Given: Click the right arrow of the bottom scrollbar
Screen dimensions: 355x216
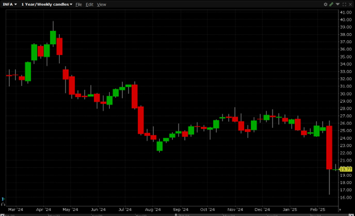Looking at the screenshot, I should [x=352, y=215].
